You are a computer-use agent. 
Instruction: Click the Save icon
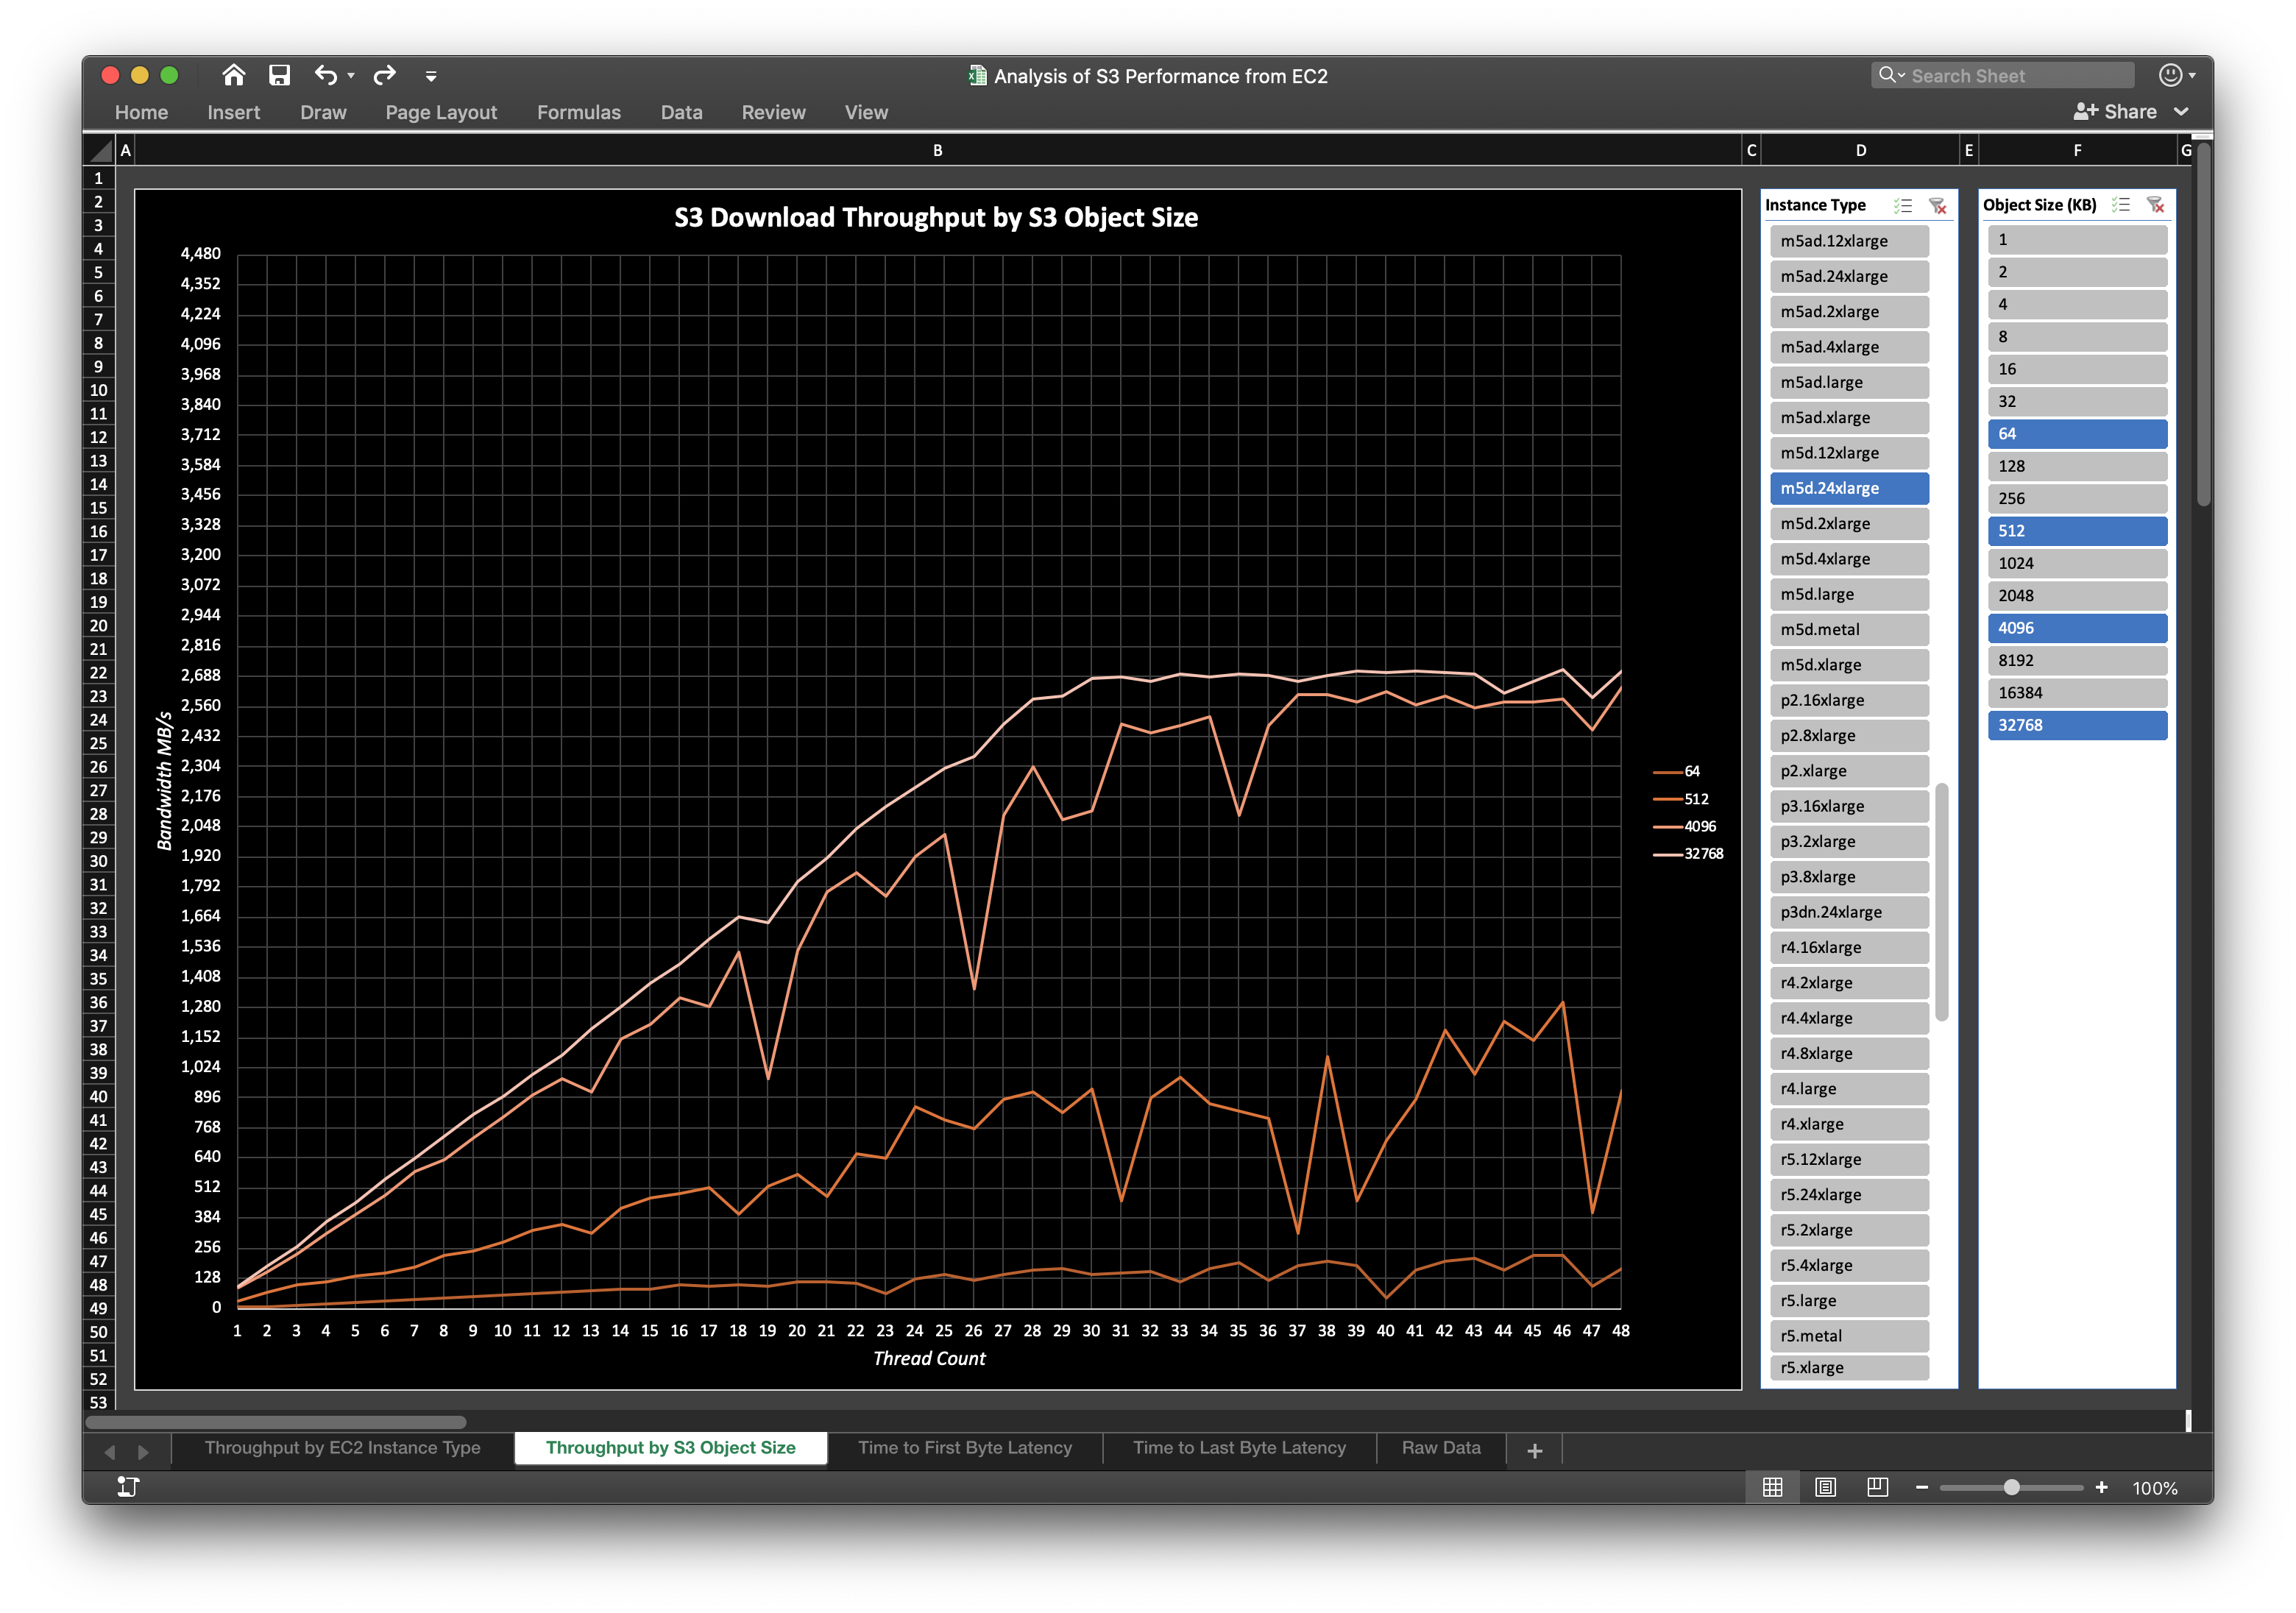pos(279,75)
